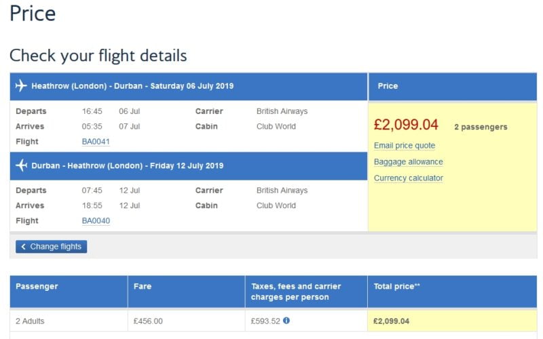Click the Taxes, fees and carrier charges header
The width and height of the screenshot is (543, 339).
click(x=306, y=292)
